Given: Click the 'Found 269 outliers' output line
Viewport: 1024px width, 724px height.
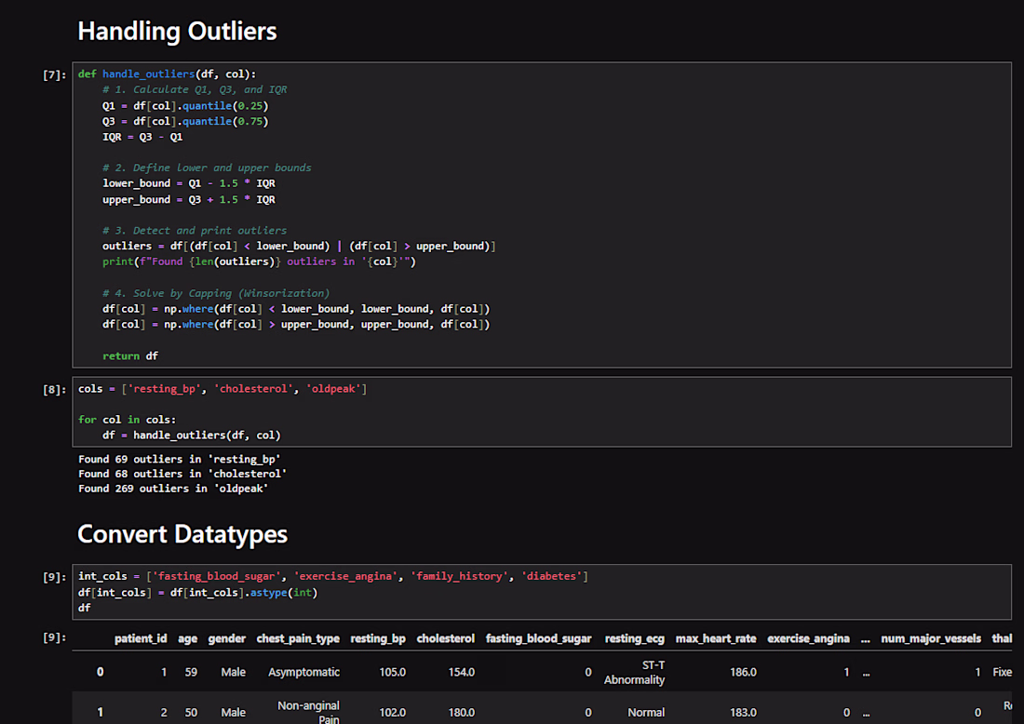Looking at the screenshot, I should [173, 489].
